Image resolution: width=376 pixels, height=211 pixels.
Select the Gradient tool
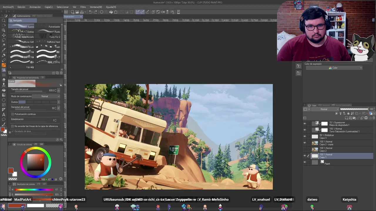[x=4, y=95]
